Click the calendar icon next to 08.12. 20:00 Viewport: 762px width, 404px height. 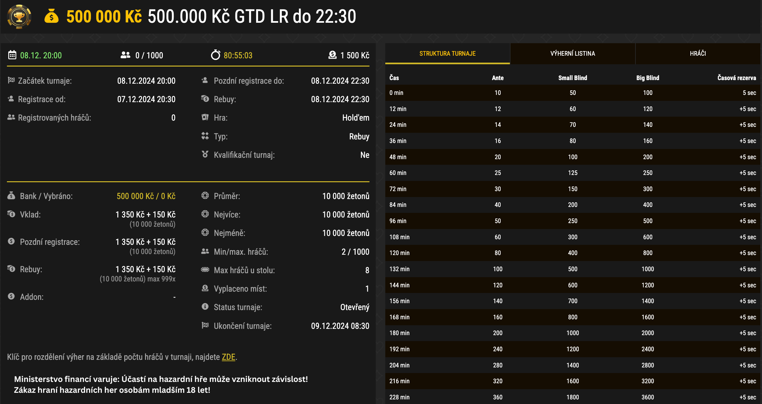click(12, 55)
